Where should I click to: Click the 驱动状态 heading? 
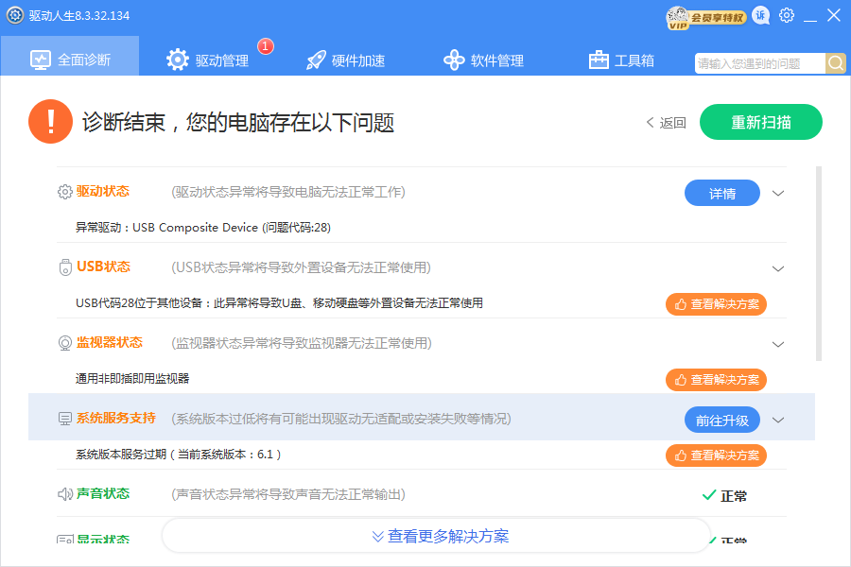click(x=102, y=191)
